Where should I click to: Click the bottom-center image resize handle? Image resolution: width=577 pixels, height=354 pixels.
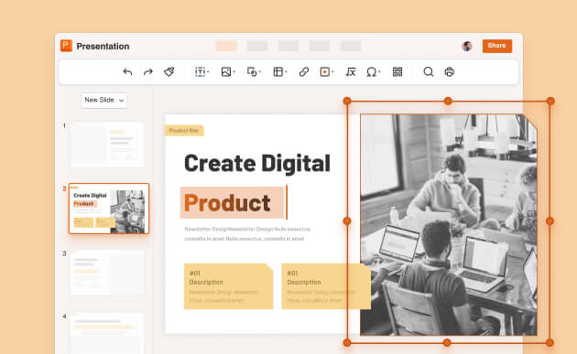(x=447, y=343)
